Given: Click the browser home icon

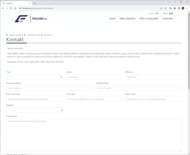Looking at the screenshot, I should click(15, 8).
